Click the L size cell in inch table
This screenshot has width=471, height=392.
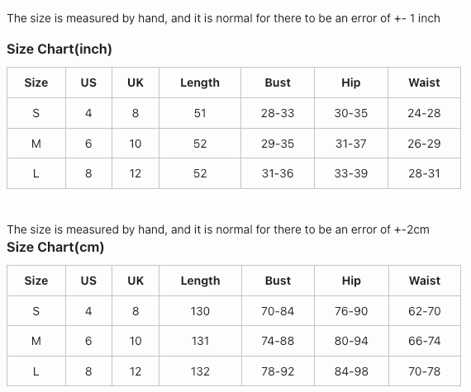tap(36, 173)
